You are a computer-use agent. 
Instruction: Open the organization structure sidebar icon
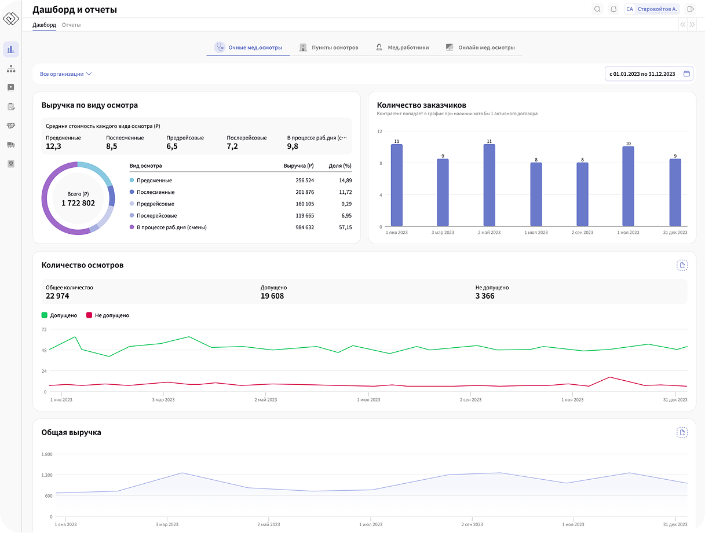(x=11, y=69)
